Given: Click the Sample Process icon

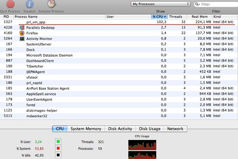Looking at the screenshot, I should (52, 4).
